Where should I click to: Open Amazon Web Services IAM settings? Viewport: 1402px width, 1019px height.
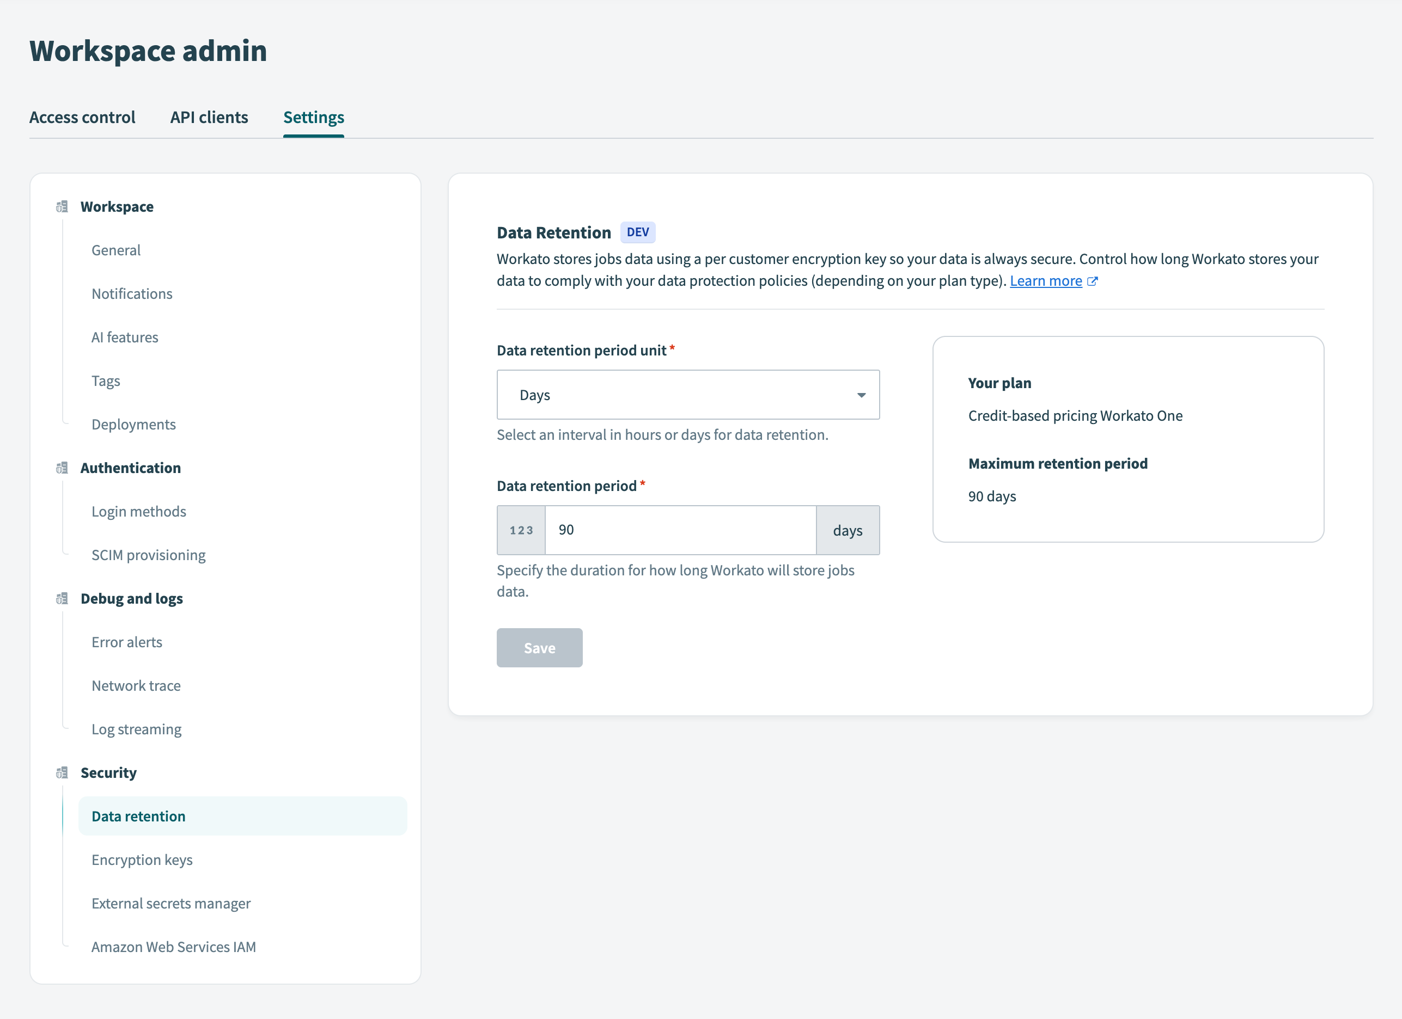pos(174,947)
